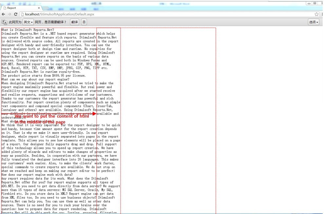Decline translation with the 否 button
Viewport: 324px width, 214px height.
point(84,22)
